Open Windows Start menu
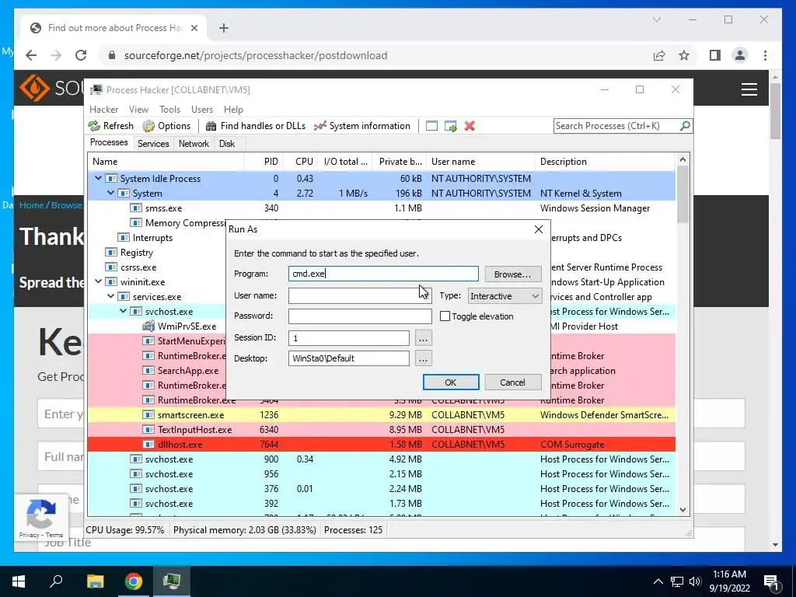 (19, 581)
